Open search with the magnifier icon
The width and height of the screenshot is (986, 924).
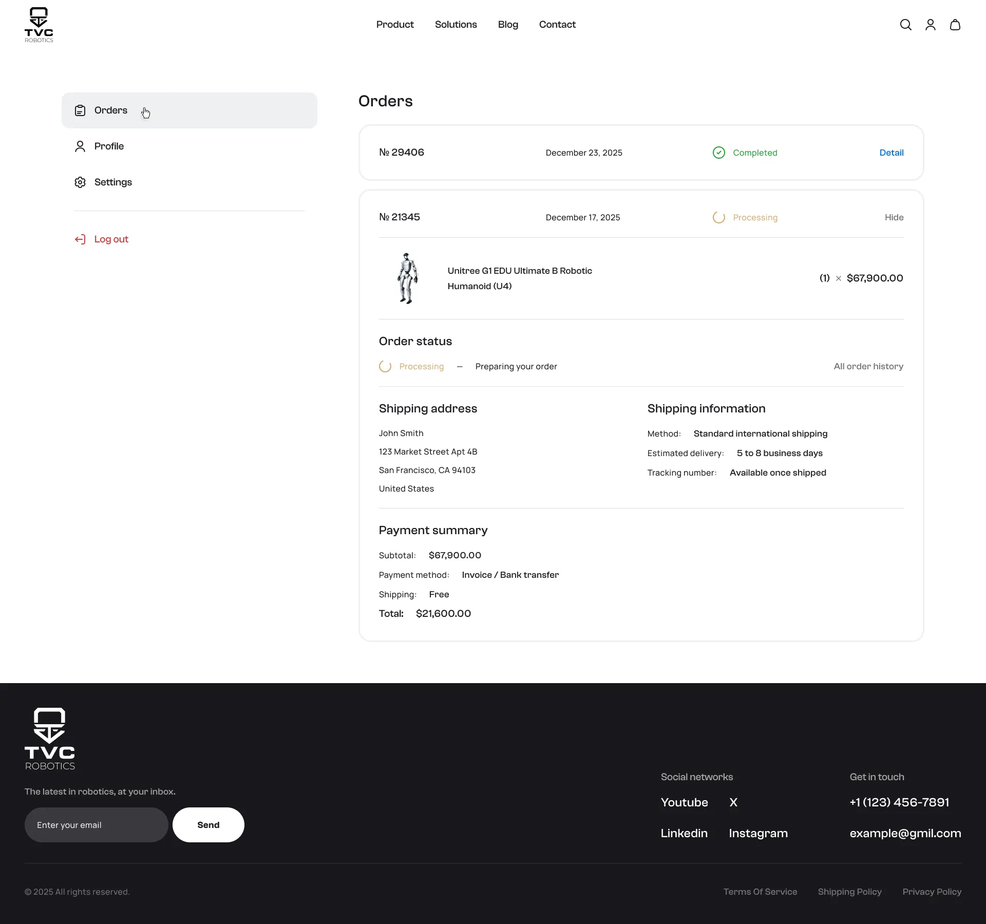[905, 25]
